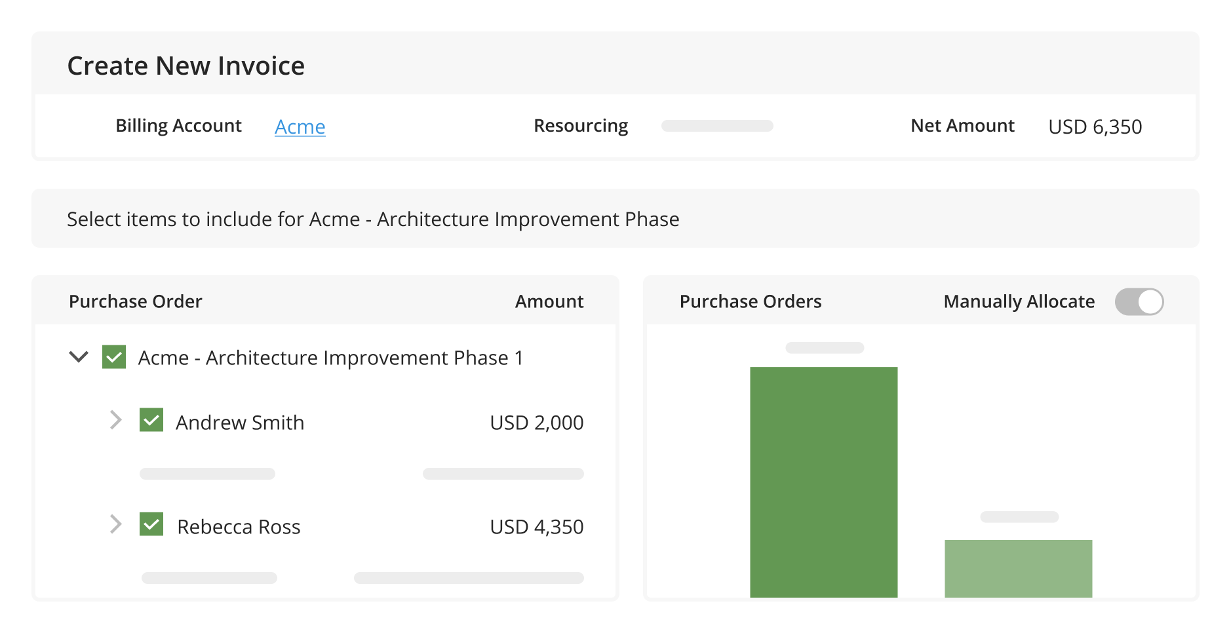Screen dimensions: 1231x635
Task: Click the Amount column header
Action: [x=549, y=301]
